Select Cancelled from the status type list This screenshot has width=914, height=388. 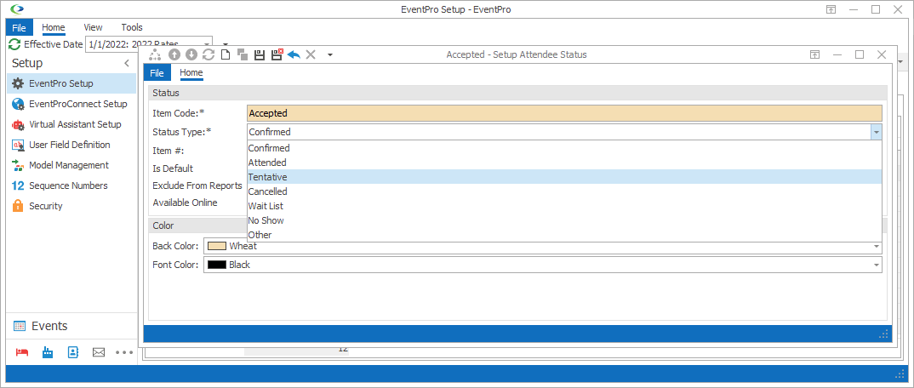click(x=564, y=191)
